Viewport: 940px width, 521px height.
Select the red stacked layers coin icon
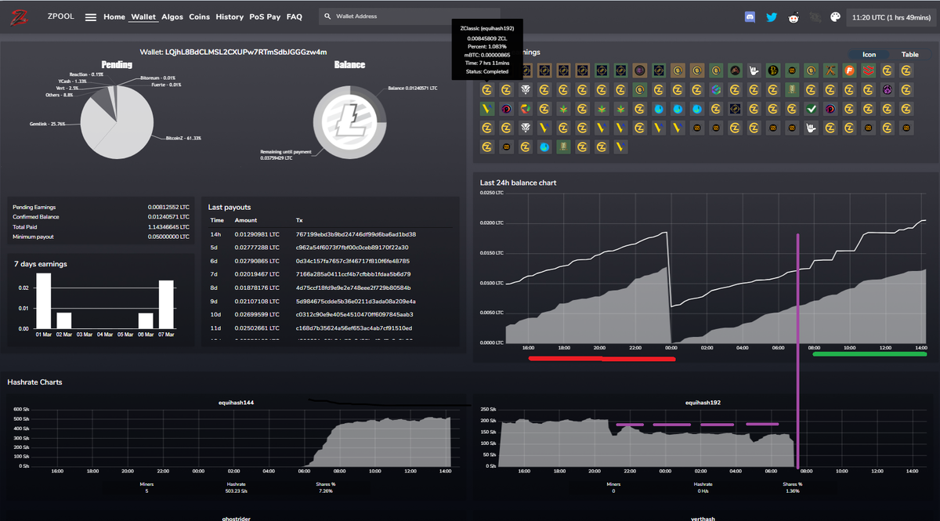(x=868, y=71)
